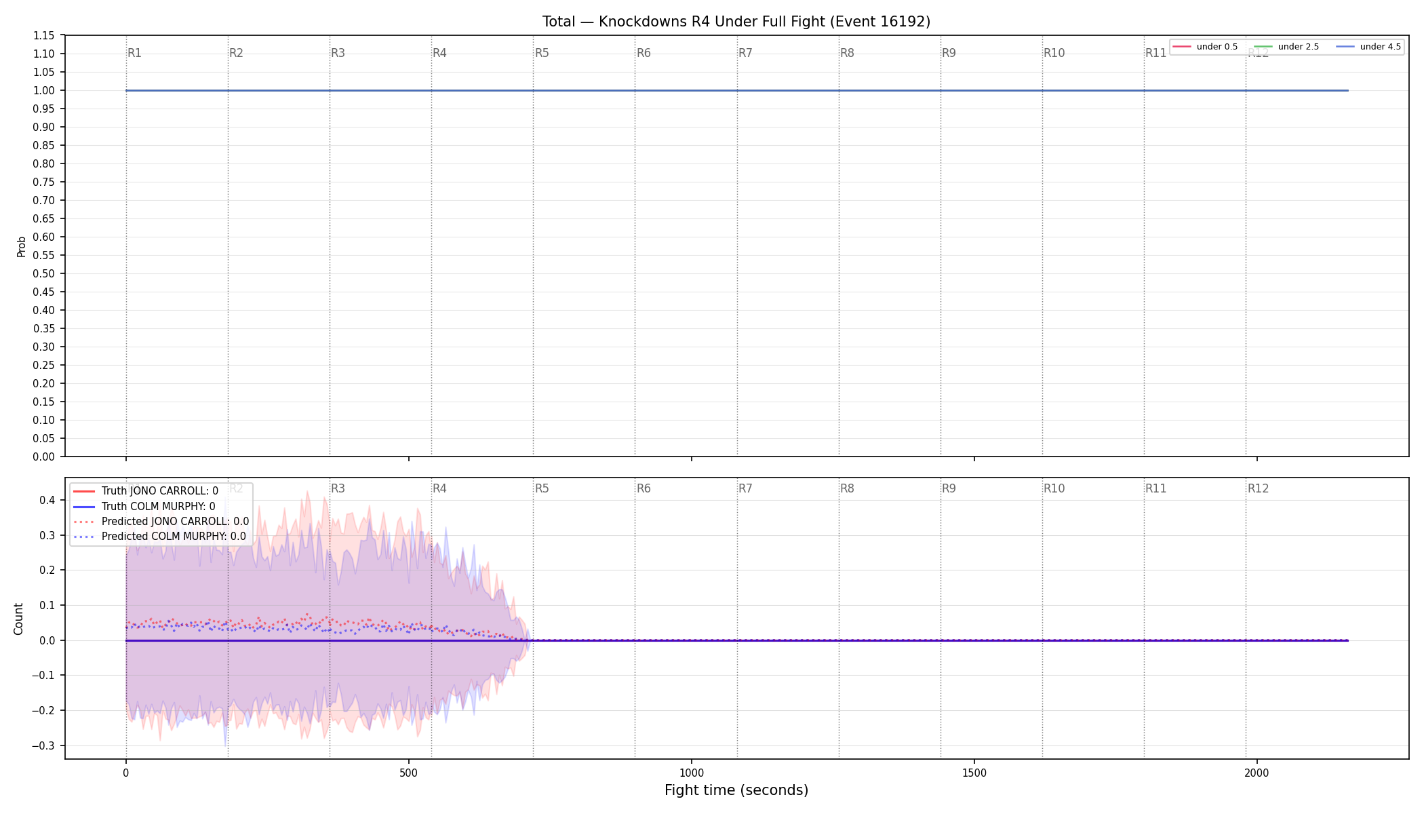Select the "Fight time (seconds)" axis label
1424x814 pixels.
pyautogui.click(x=736, y=790)
